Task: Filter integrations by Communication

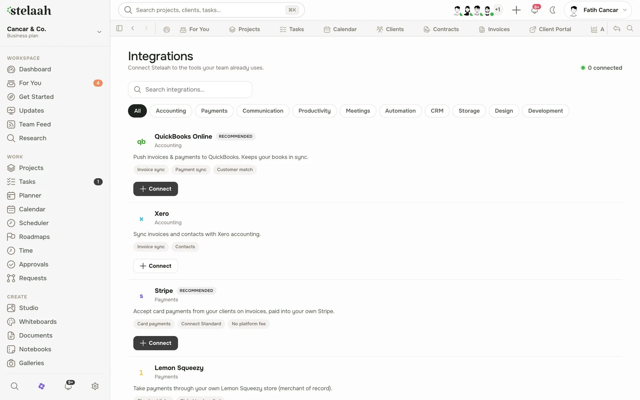Action: point(263,111)
